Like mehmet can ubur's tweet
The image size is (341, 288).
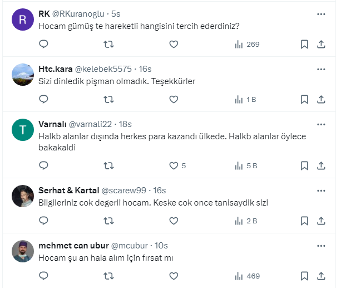pos(174,275)
